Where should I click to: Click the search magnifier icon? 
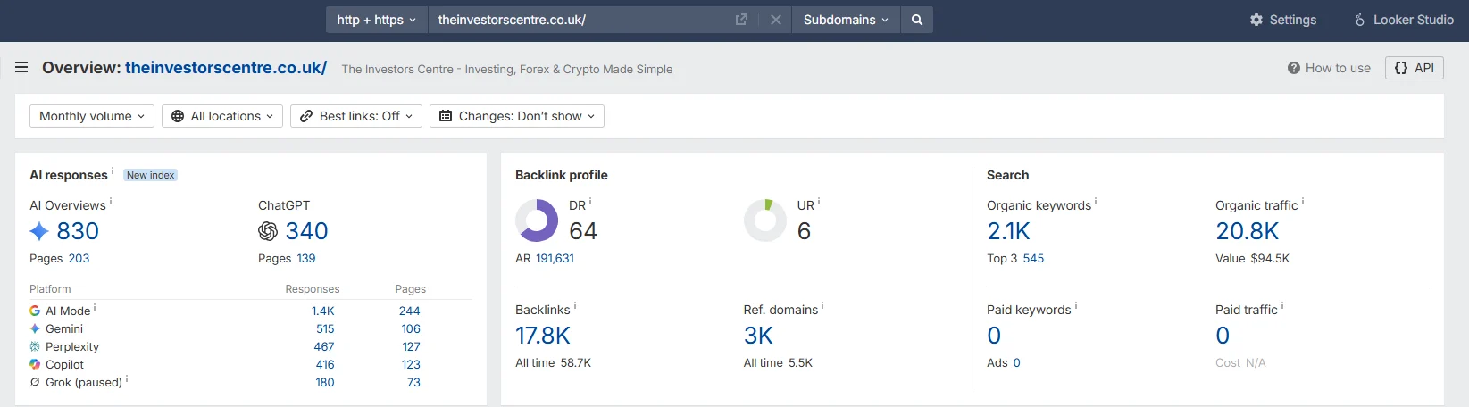coord(917,20)
